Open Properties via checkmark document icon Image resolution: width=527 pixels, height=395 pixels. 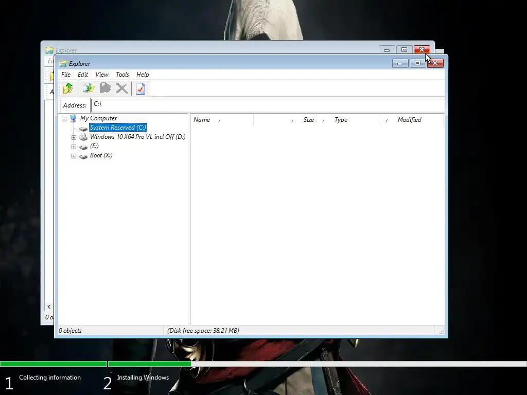140,88
